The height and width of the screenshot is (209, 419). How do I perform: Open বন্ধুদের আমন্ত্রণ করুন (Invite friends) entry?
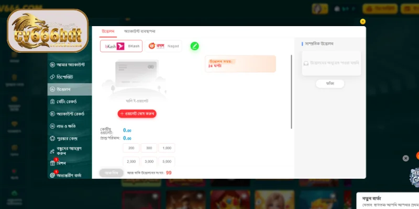point(70,151)
